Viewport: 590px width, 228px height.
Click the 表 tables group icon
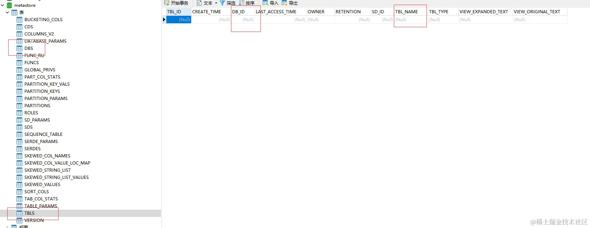14,13
